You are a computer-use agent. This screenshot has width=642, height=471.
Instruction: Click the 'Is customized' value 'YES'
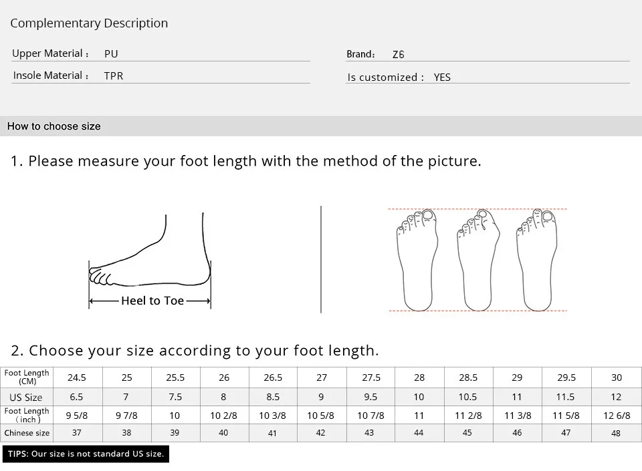pyautogui.click(x=442, y=77)
